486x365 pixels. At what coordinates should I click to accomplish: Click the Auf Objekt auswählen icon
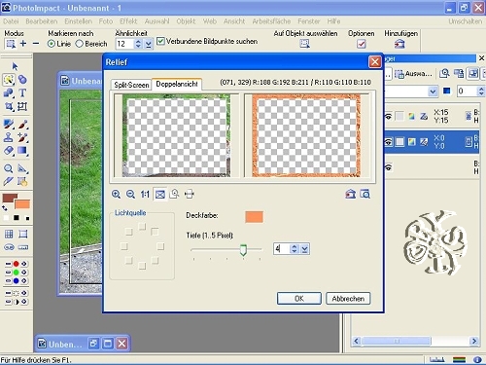coord(305,44)
